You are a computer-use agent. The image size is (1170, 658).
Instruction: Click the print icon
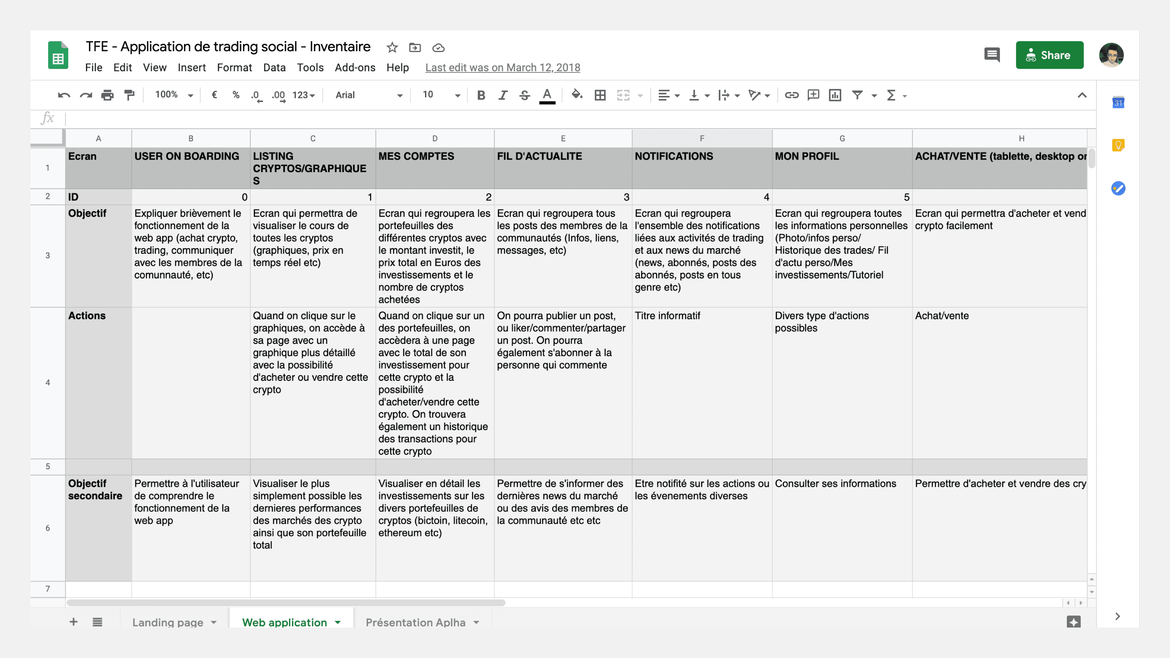(x=108, y=95)
